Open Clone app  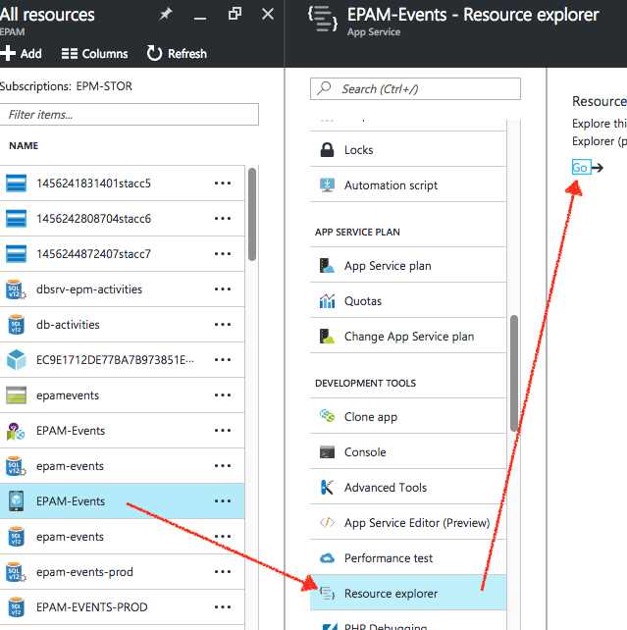(x=408, y=417)
